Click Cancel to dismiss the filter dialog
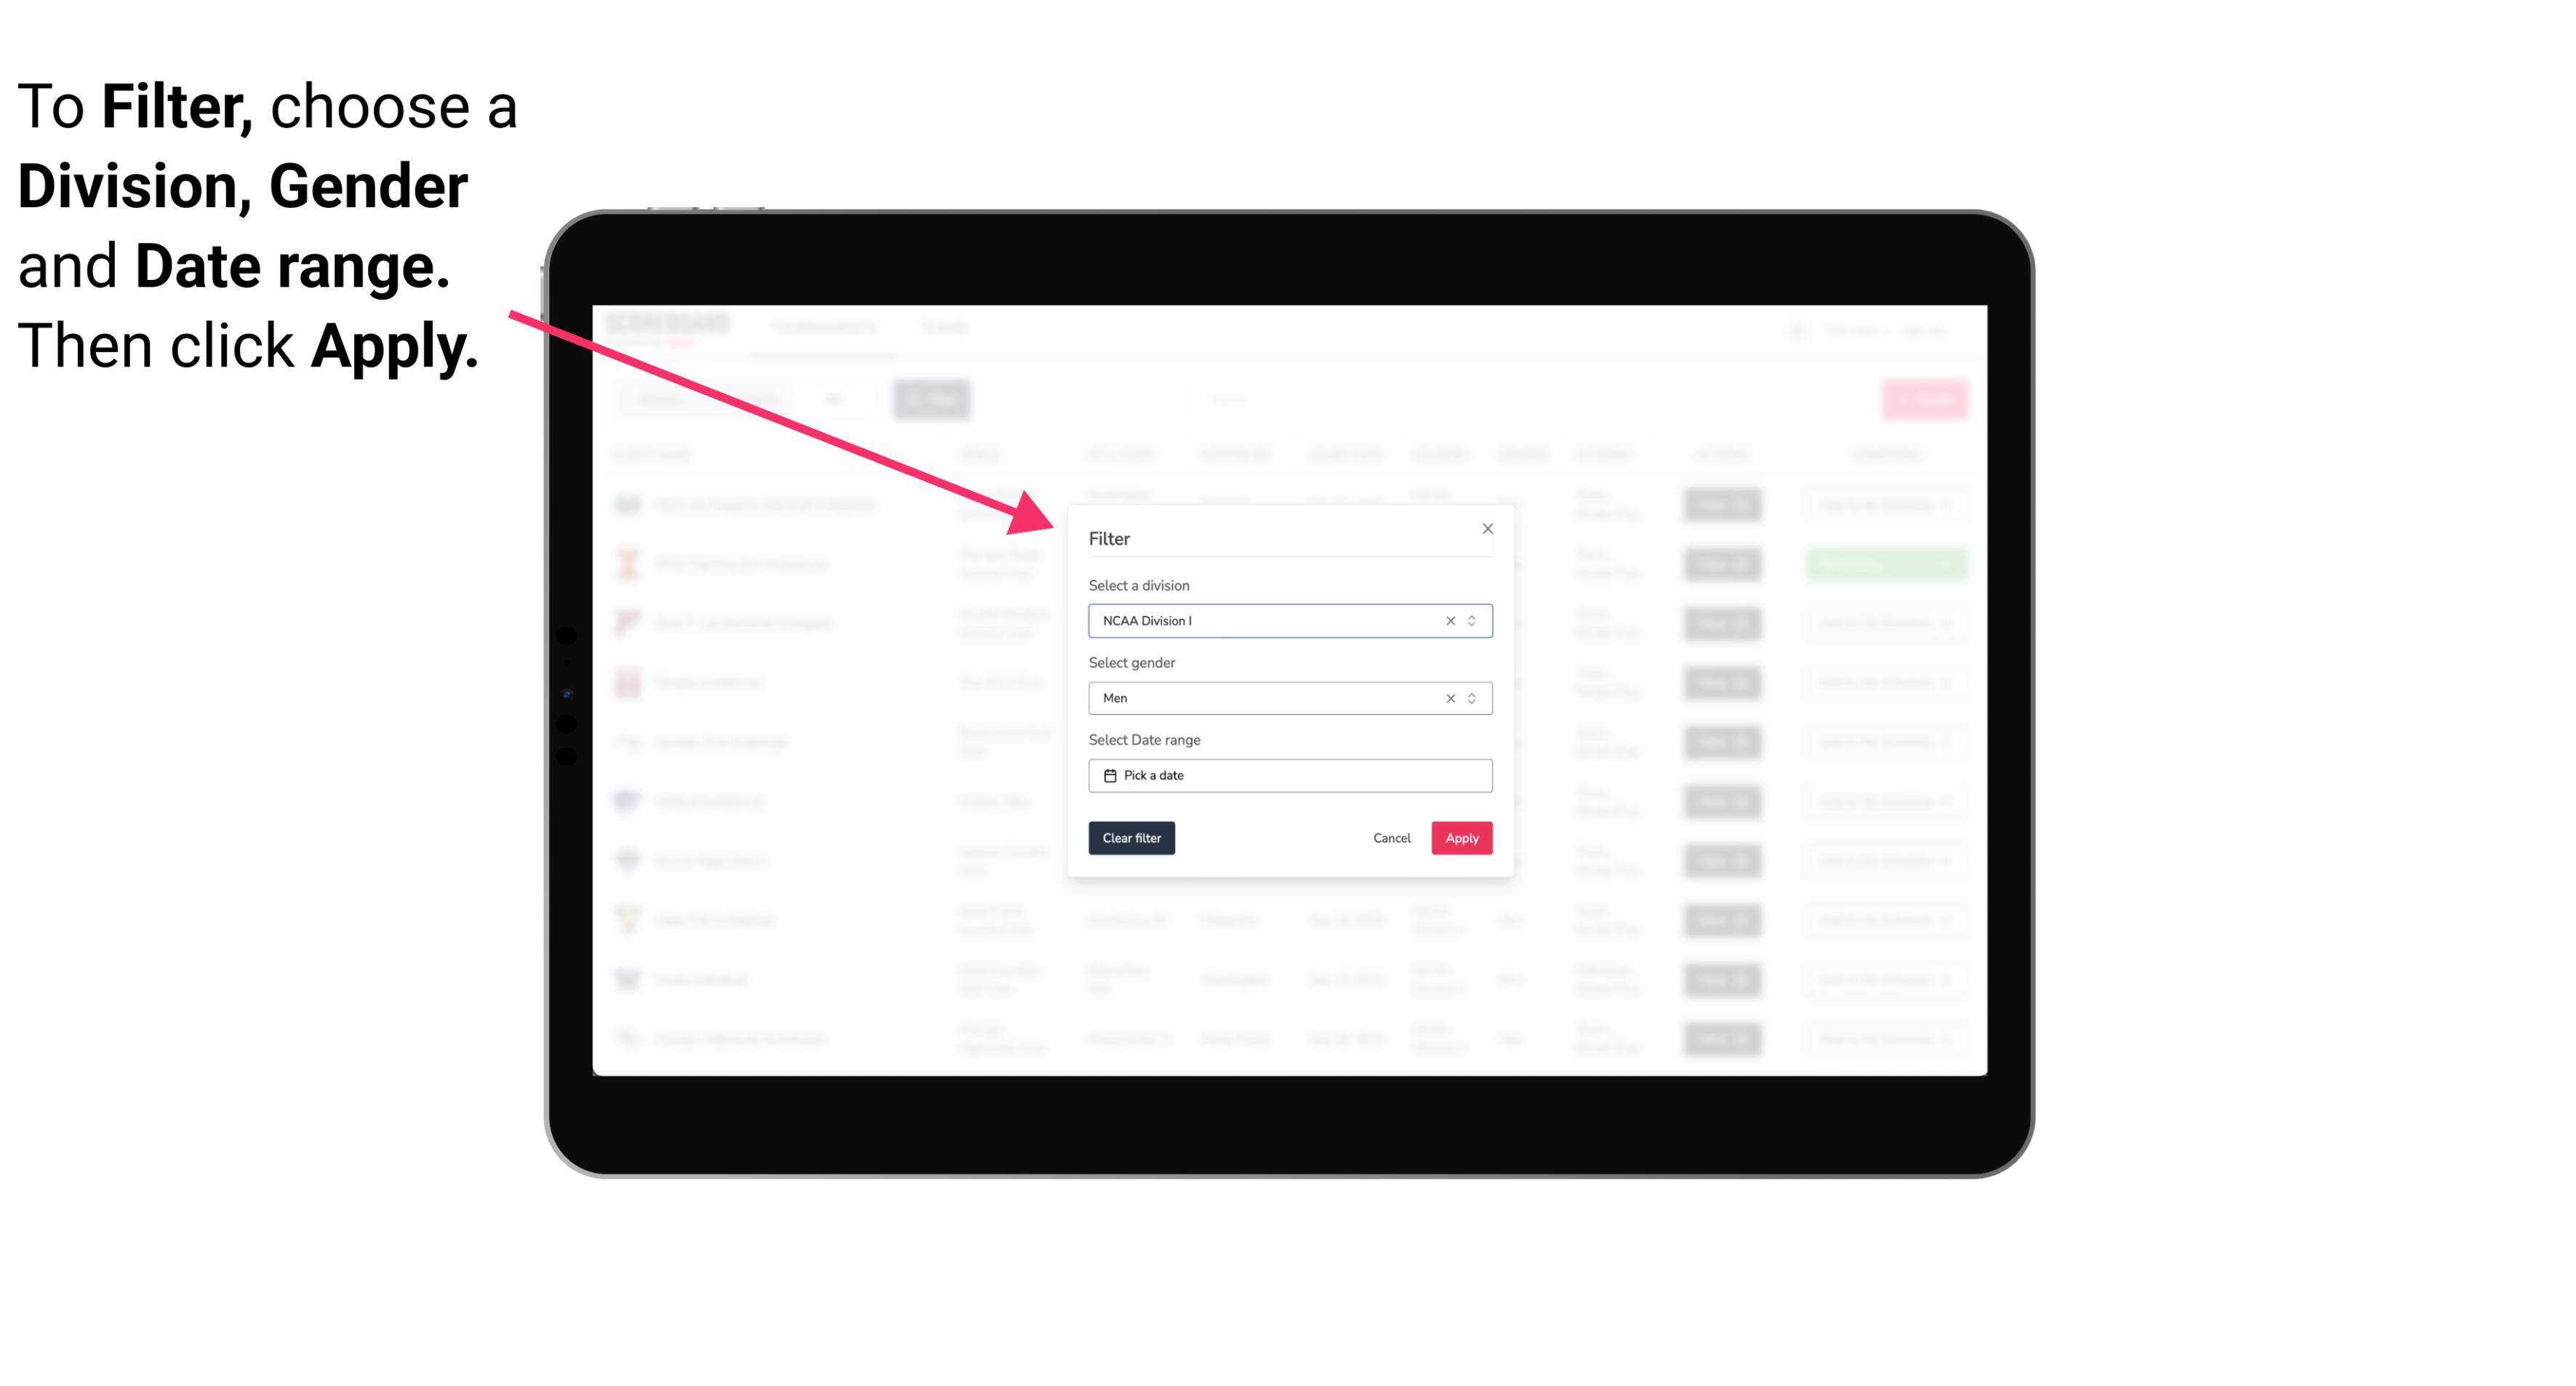This screenshot has height=1386, width=2576. coord(1393,838)
